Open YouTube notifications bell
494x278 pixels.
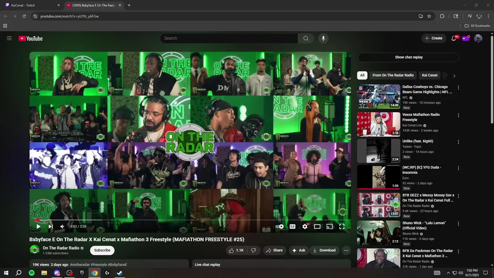tap(454, 38)
